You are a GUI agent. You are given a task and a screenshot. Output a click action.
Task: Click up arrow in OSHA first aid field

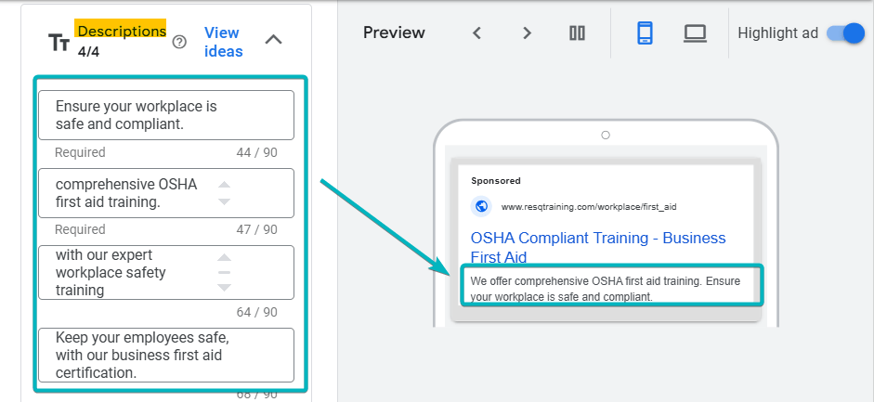224,185
